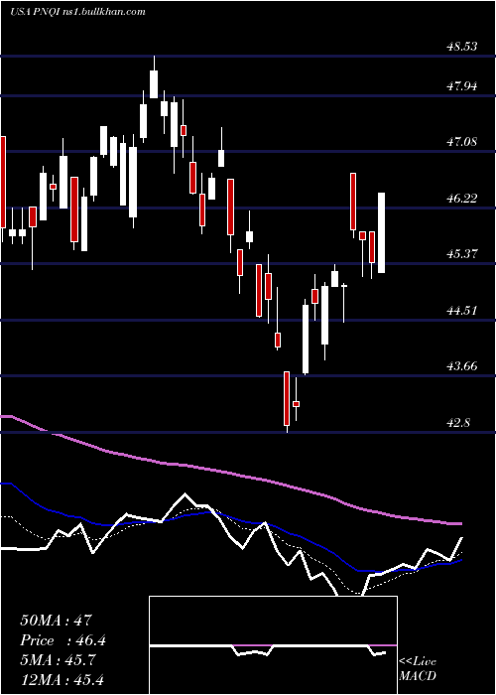Click the 47.08 price level label
The image size is (496, 695).
click(x=462, y=142)
